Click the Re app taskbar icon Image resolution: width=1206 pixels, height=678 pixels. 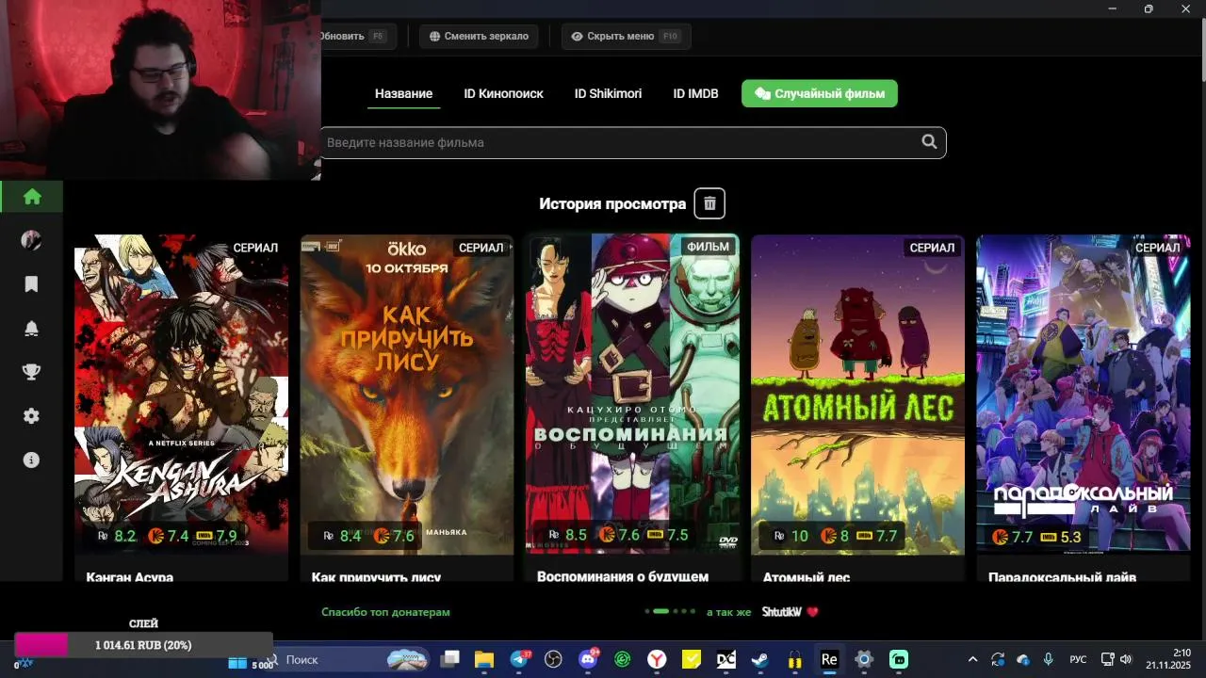tap(829, 659)
